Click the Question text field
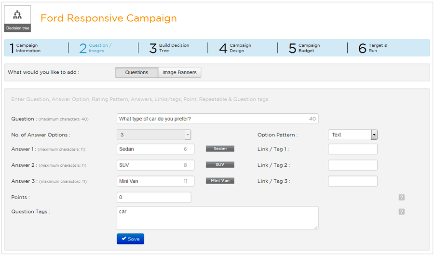The width and height of the screenshot is (435, 256). (x=212, y=119)
